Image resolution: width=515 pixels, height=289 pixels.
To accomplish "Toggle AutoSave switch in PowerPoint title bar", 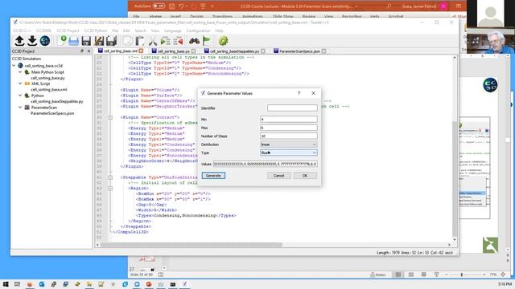I will coord(159,6).
